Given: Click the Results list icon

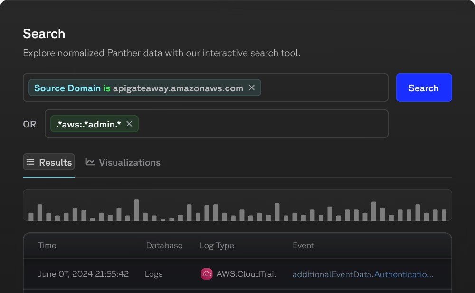Looking at the screenshot, I should point(30,162).
